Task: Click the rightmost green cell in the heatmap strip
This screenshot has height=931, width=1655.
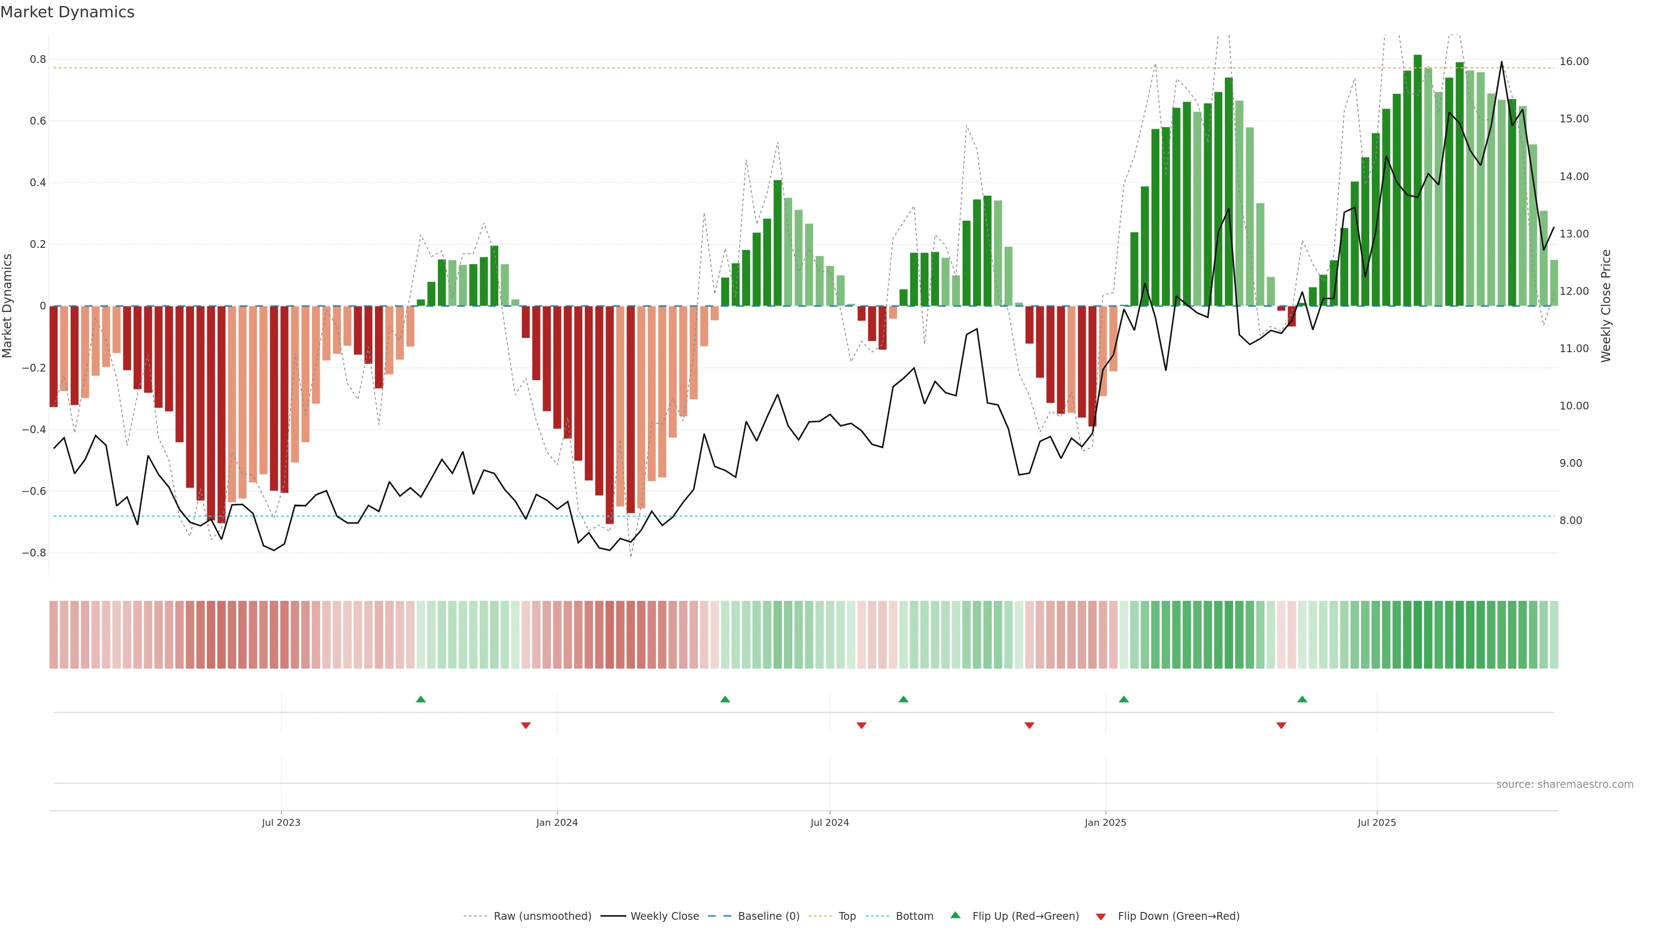Action: pyautogui.click(x=1553, y=635)
